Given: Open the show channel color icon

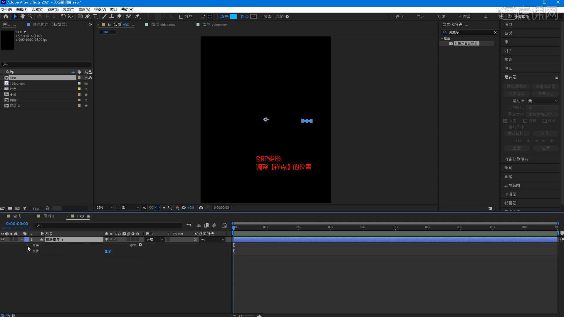Looking at the screenshot, I should click(177, 208).
